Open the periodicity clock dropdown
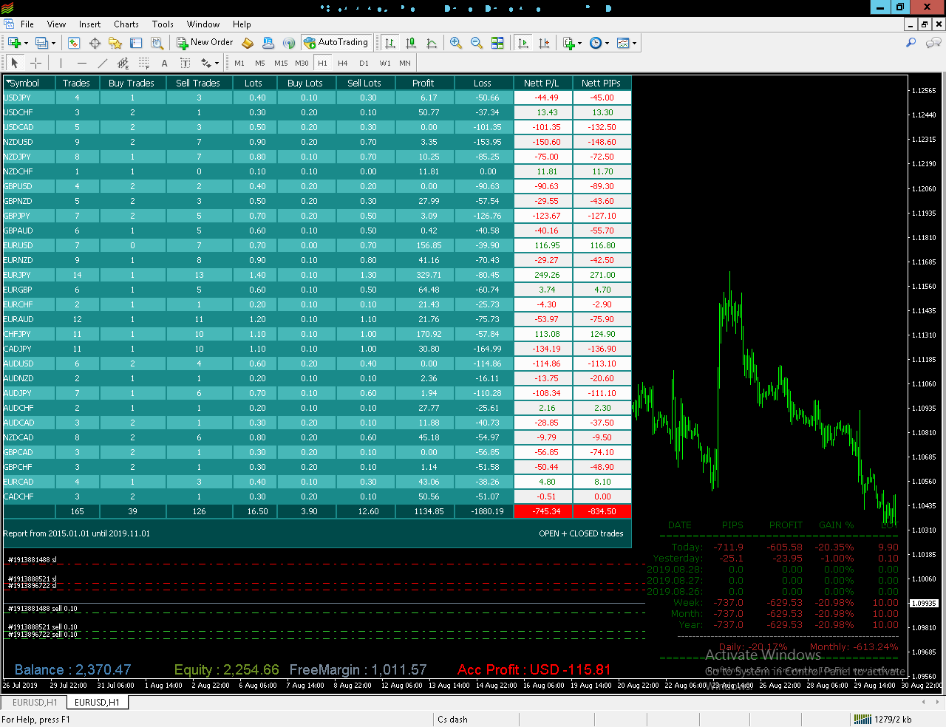 pyautogui.click(x=599, y=43)
